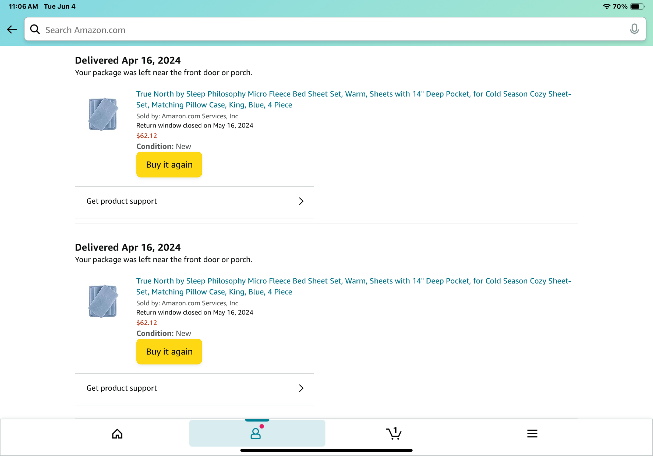Expand second Get product support chevron

[301, 388]
